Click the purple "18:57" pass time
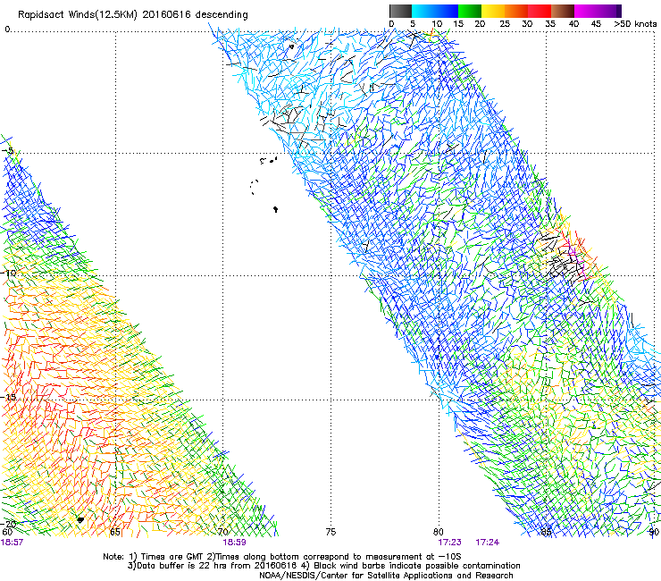The image size is (661, 581). 12,543
